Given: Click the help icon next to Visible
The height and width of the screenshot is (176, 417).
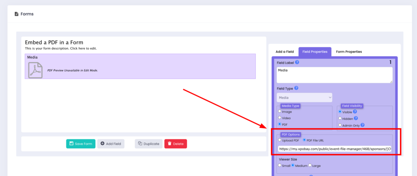Looking at the screenshot, I should coord(355,112).
